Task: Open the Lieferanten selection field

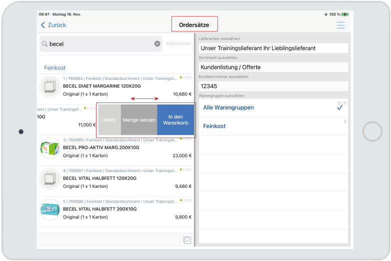Action: pos(273,48)
